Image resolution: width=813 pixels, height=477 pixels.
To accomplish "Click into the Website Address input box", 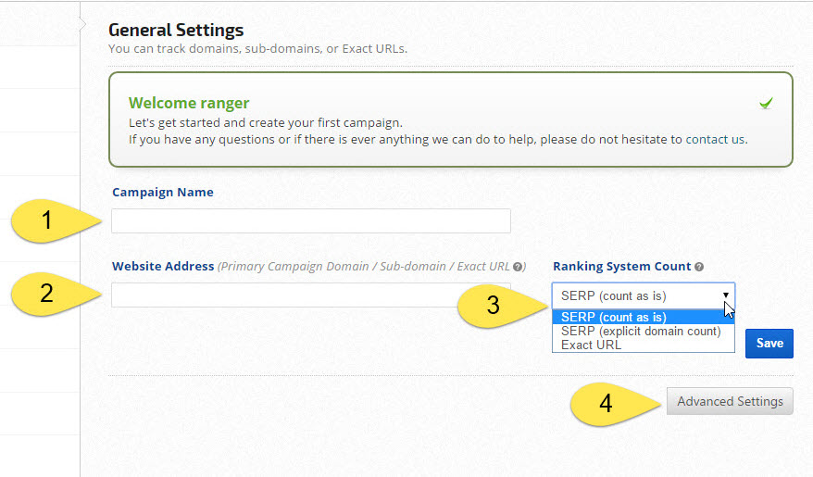I will (310, 295).
